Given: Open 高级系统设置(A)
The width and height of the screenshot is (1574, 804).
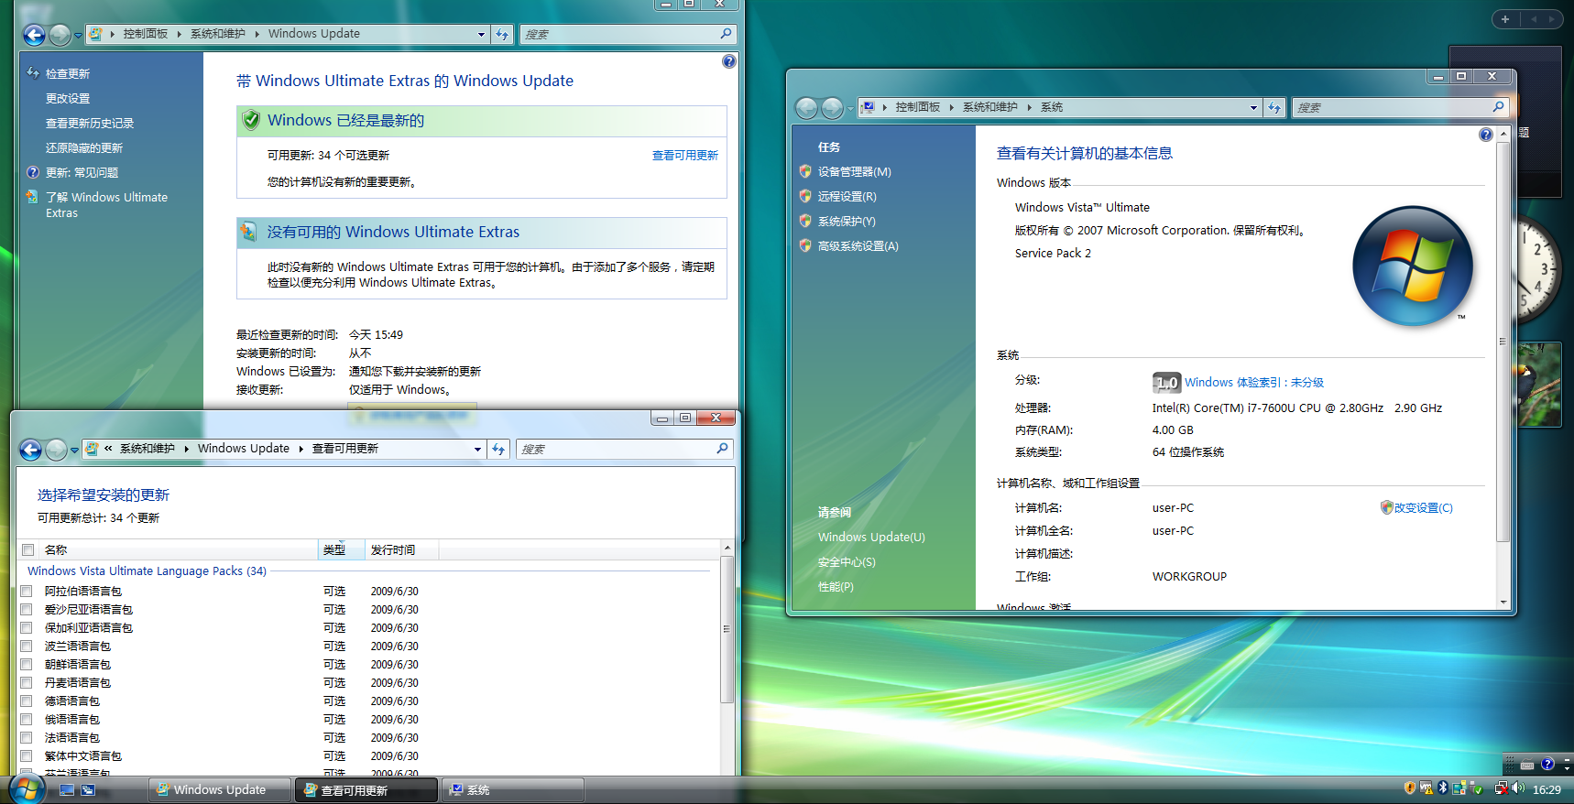Looking at the screenshot, I should 858,246.
